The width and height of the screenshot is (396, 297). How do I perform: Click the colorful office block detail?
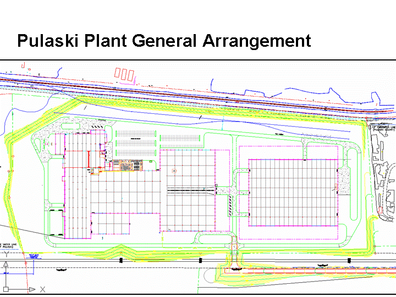(127, 165)
